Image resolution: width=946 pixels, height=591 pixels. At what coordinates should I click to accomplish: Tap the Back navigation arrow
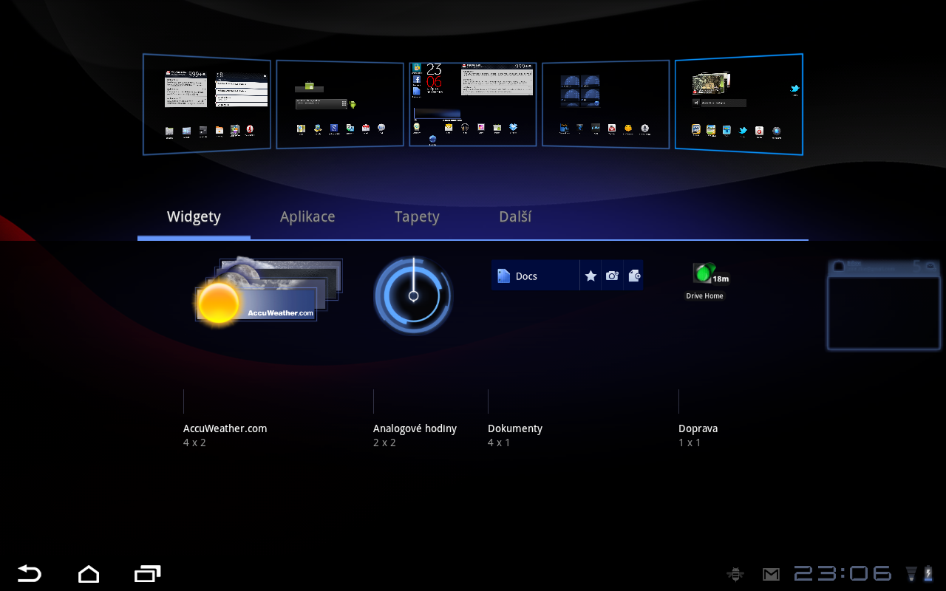tap(30, 574)
